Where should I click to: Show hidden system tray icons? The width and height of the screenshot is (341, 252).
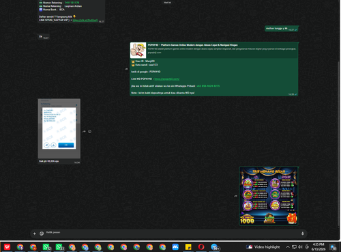click(x=288, y=247)
